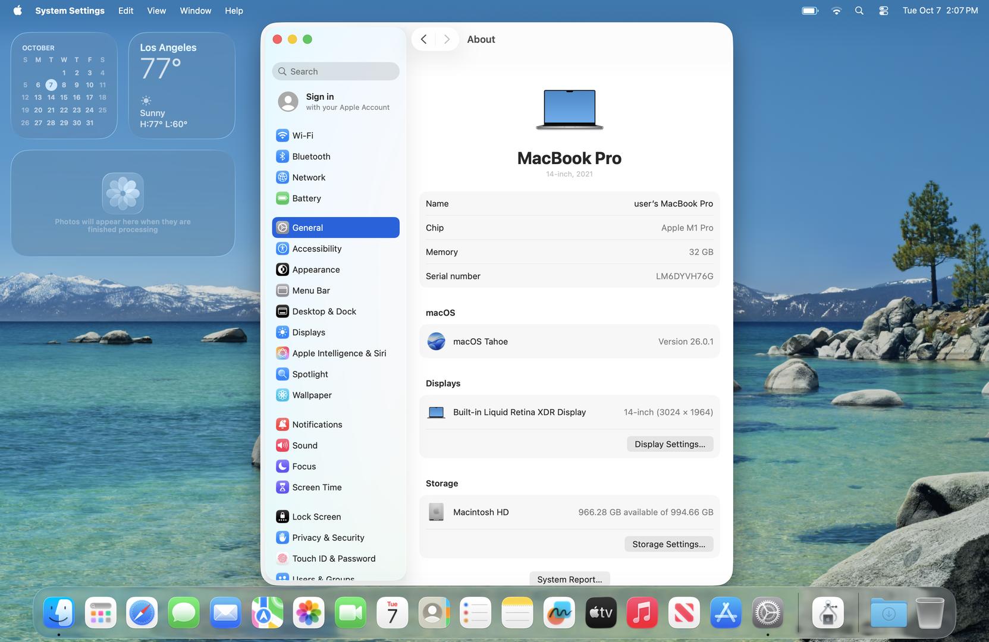Open Battery settings from sidebar

[x=306, y=199]
